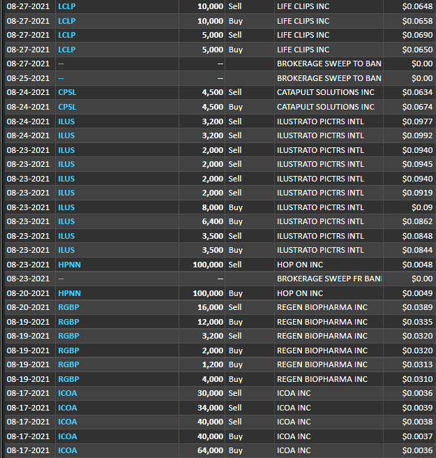The height and width of the screenshot is (458, 436).
Task: Open LCLP ticker link in the $0.0690 row
Action: point(67,35)
